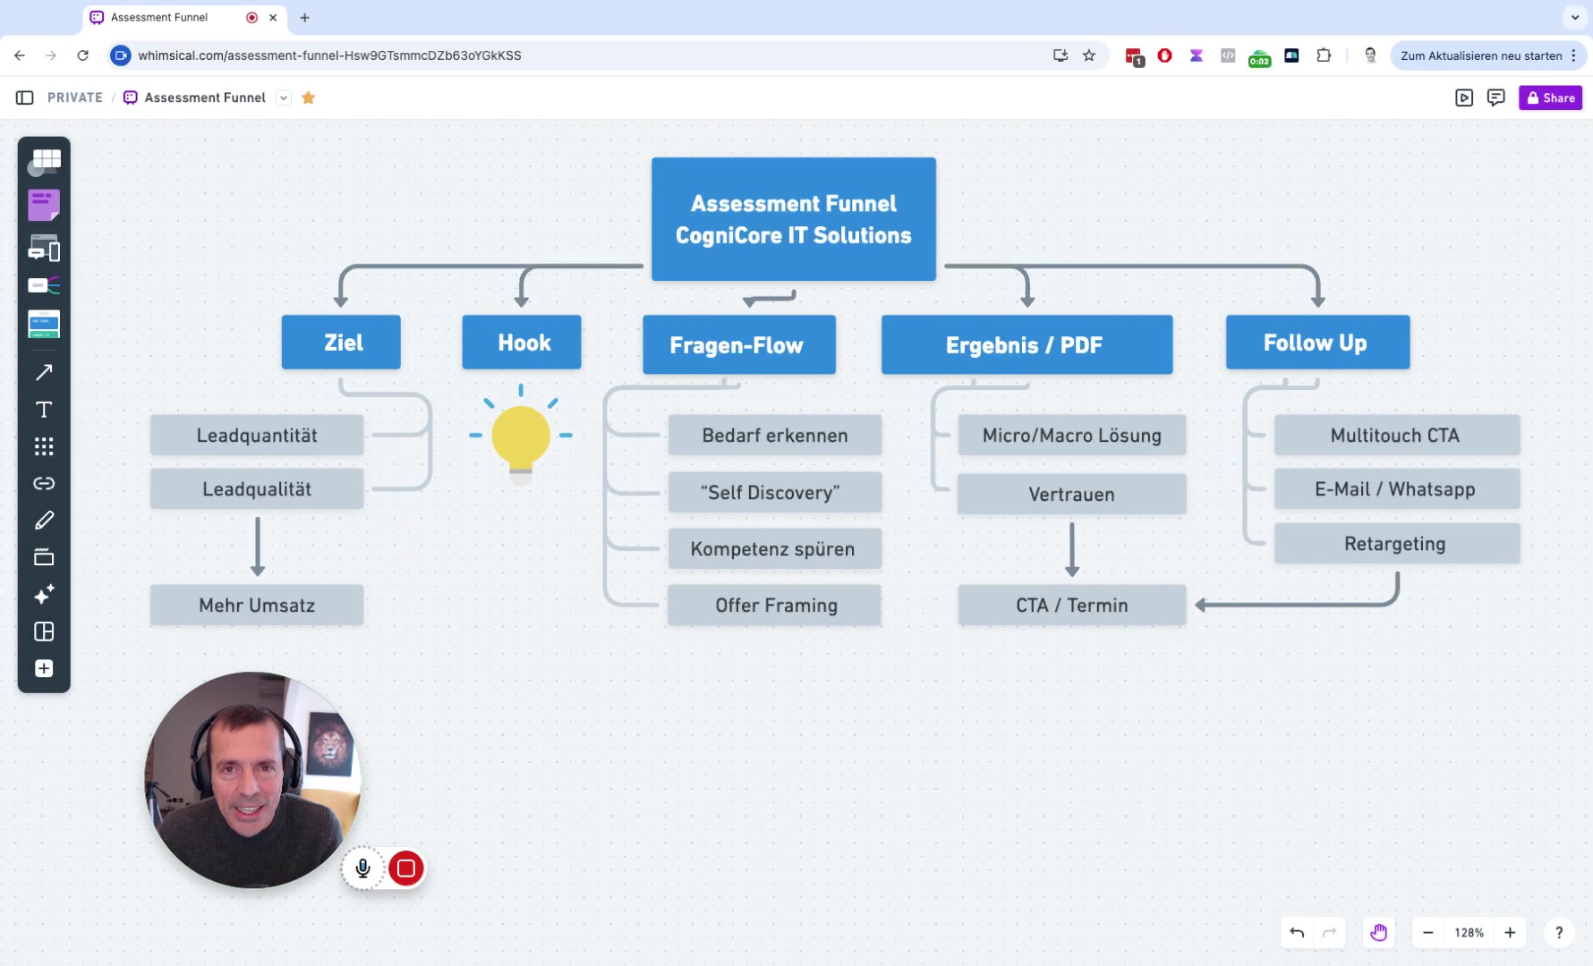The height and width of the screenshot is (966, 1593).
Task: Open the wireframe elements tool
Action: pyautogui.click(x=44, y=248)
